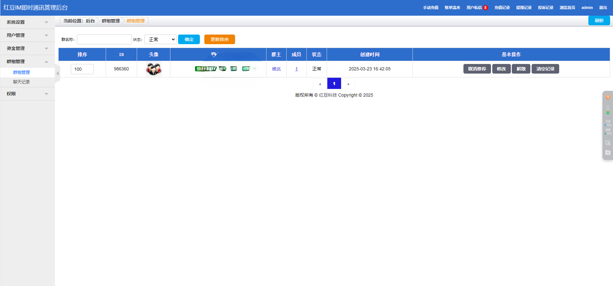613x286 pixels.
Task: Select 群组管理 submenu item in sidebar
Action: [x=21, y=72]
